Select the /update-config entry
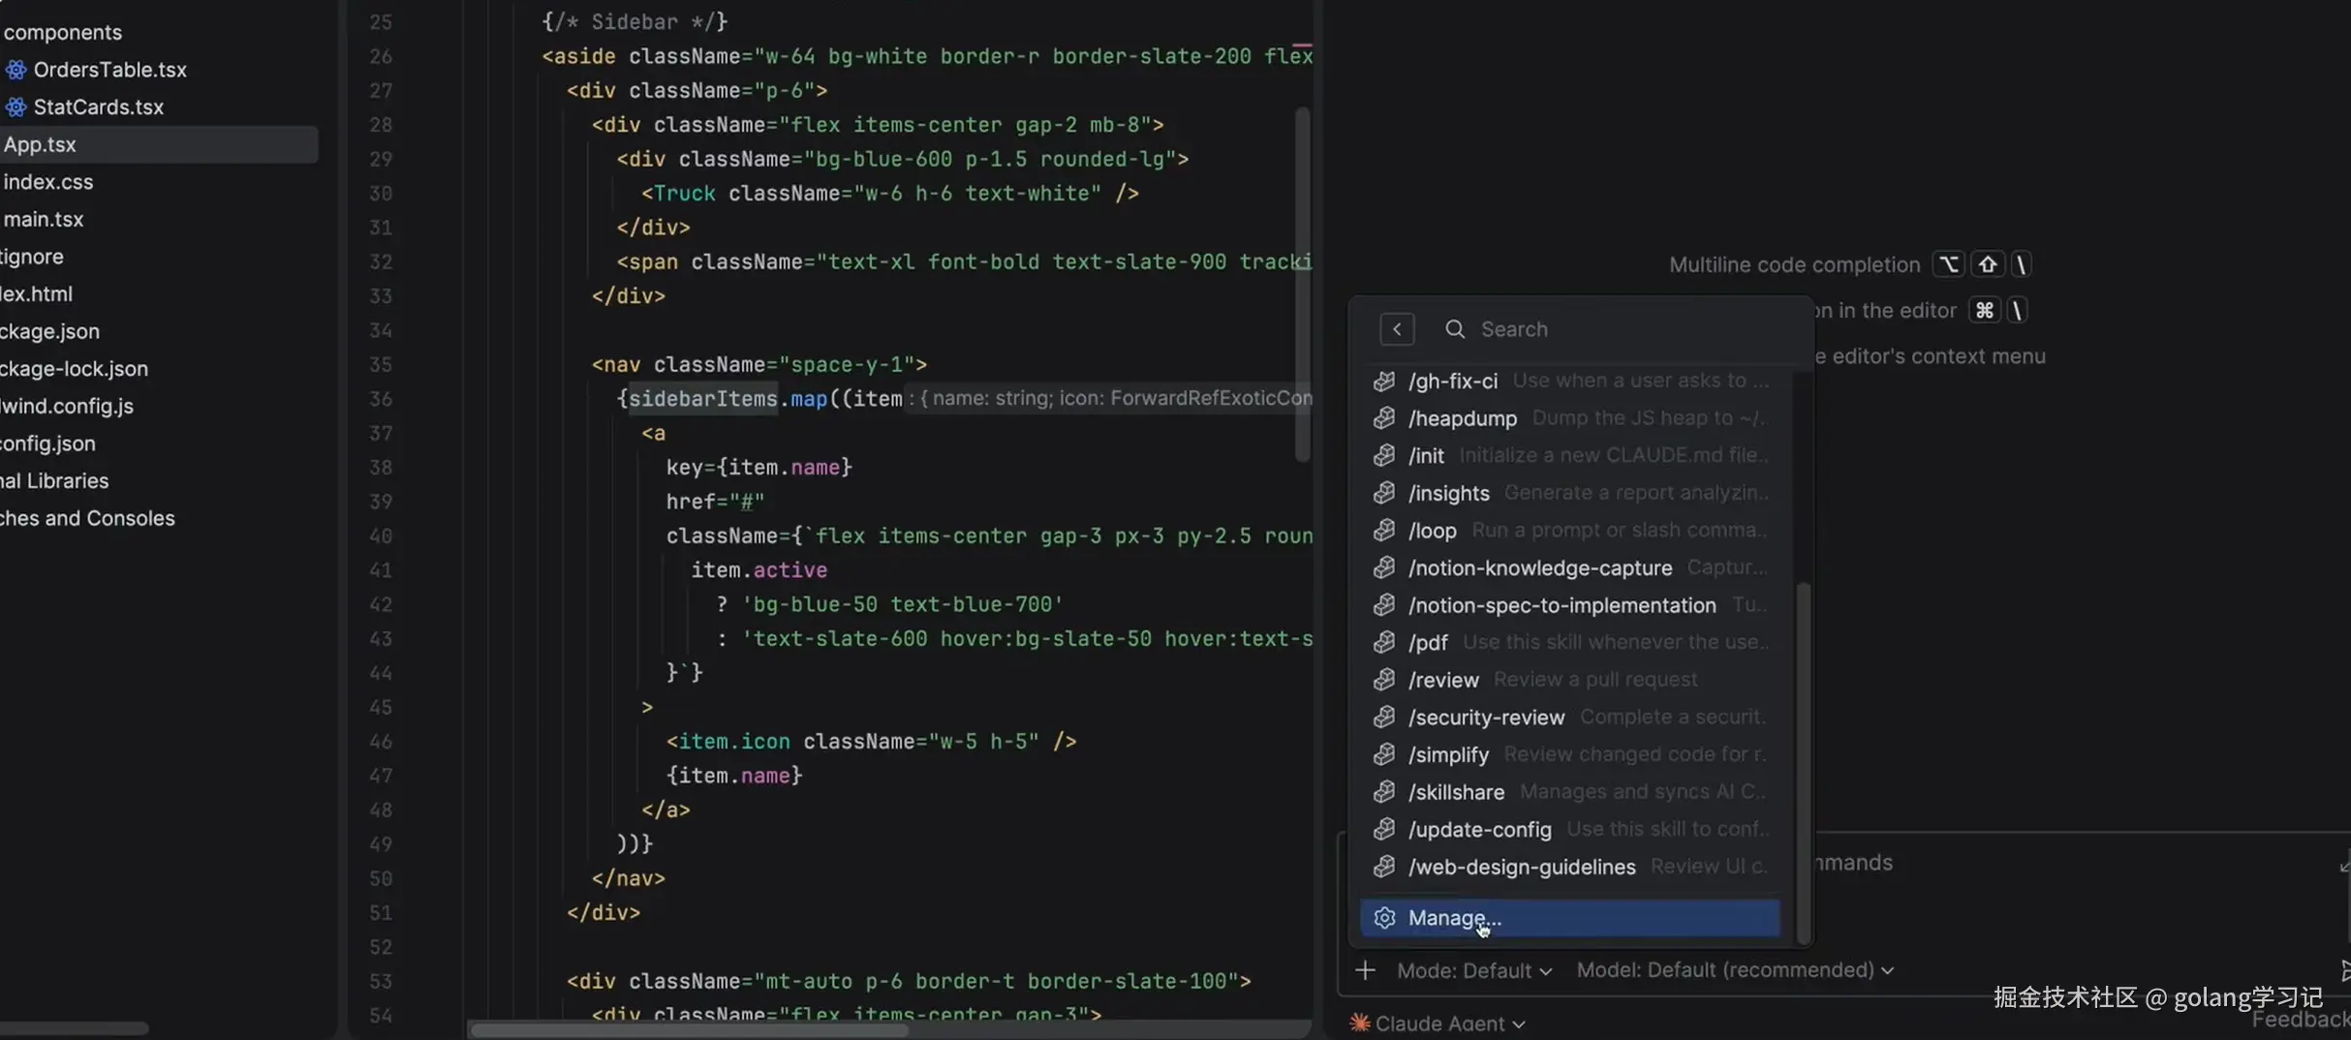Image resolution: width=2351 pixels, height=1040 pixels. [x=1569, y=829]
